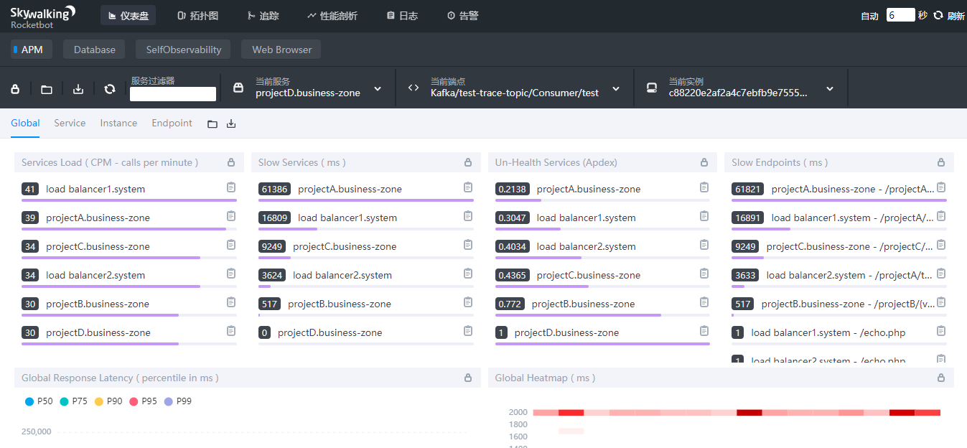Expand the 当前服务 service dropdown
This screenshot has height=448, width=967.
tap(378, 89)
